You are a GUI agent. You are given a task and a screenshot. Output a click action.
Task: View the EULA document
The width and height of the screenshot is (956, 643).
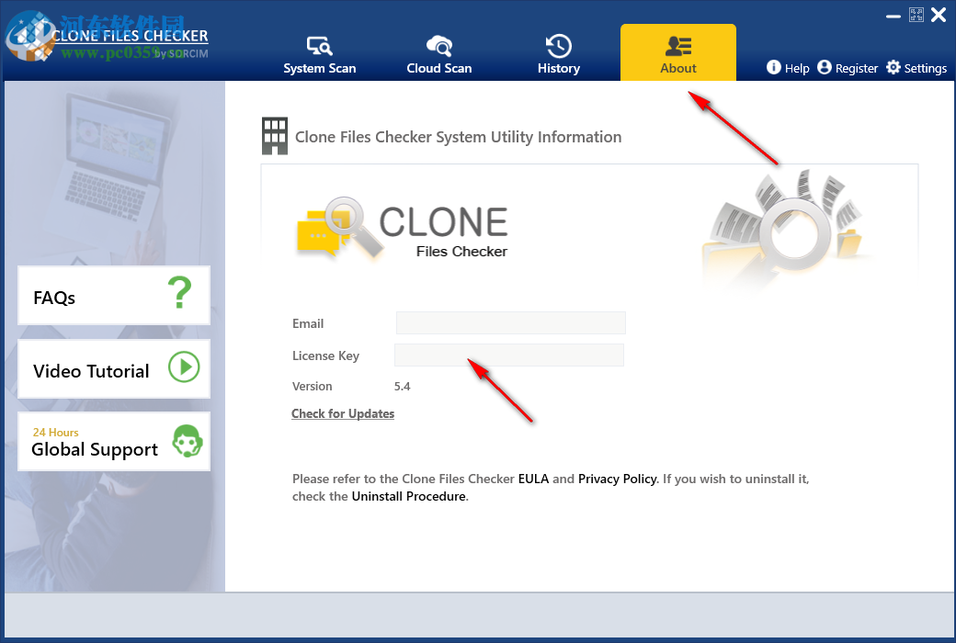[533, 479]
